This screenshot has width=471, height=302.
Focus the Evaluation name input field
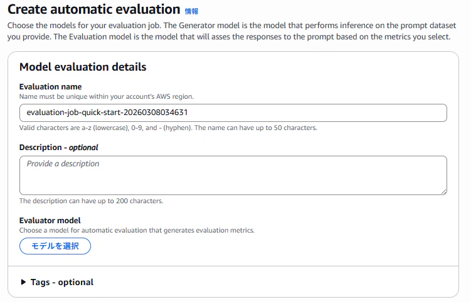(x=314, y=113)
